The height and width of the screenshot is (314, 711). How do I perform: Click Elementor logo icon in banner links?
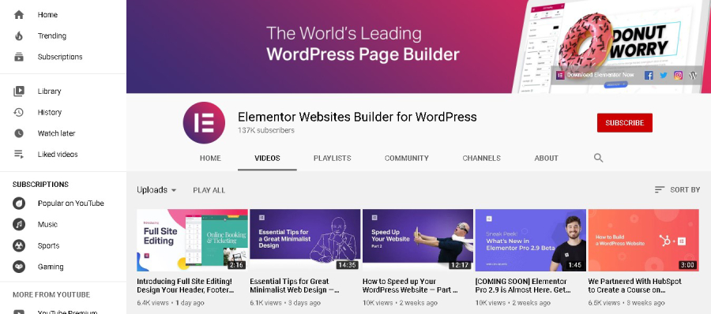coord(560,75)
